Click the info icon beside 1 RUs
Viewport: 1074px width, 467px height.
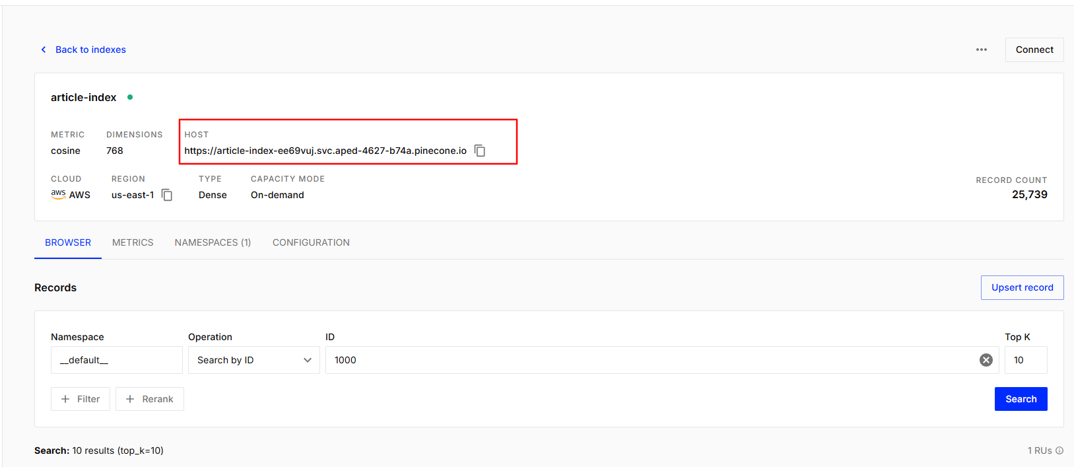1059,450
